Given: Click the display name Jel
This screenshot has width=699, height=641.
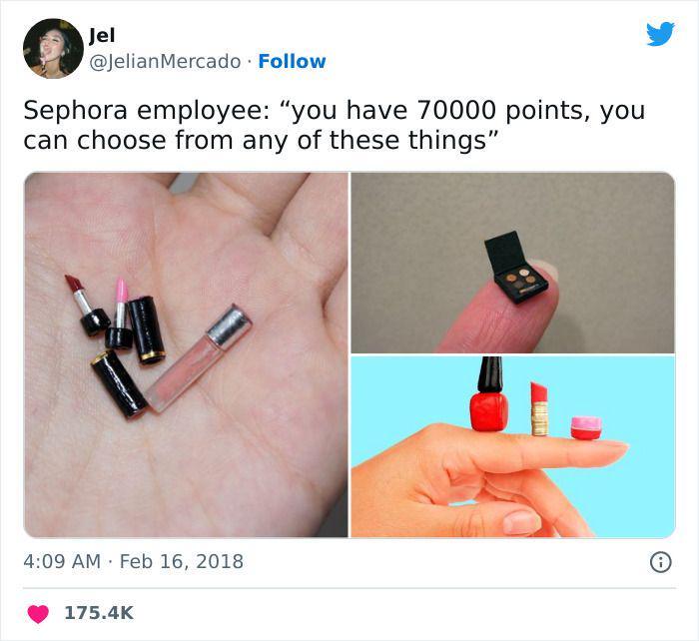Looking at the screenshot, I should [102, 35].
